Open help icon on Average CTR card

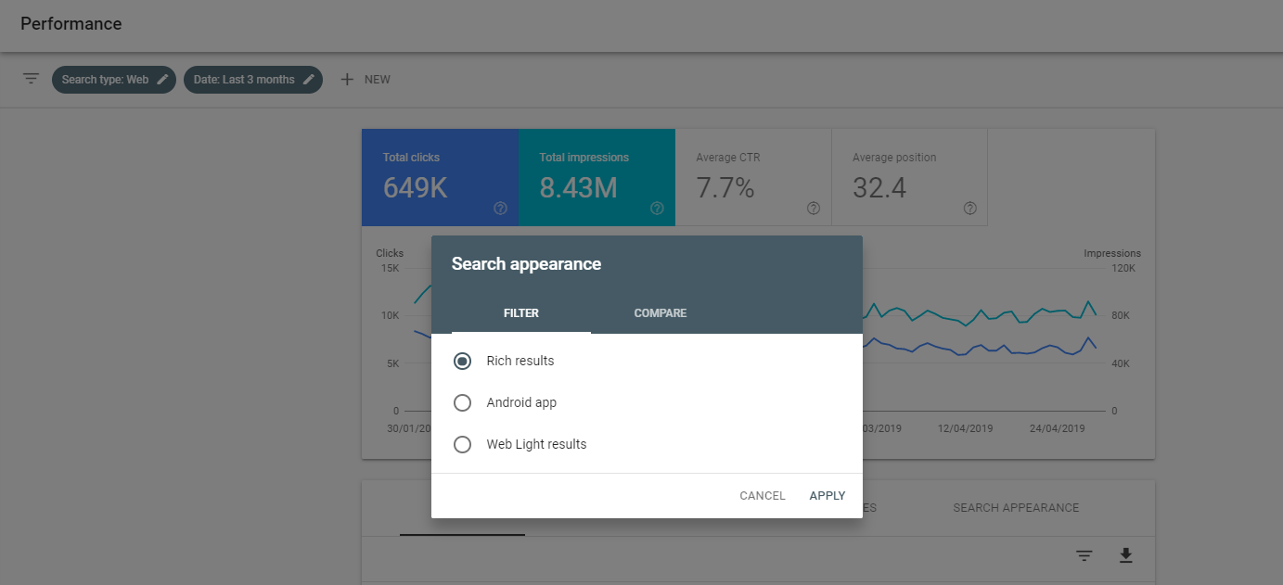814,209
